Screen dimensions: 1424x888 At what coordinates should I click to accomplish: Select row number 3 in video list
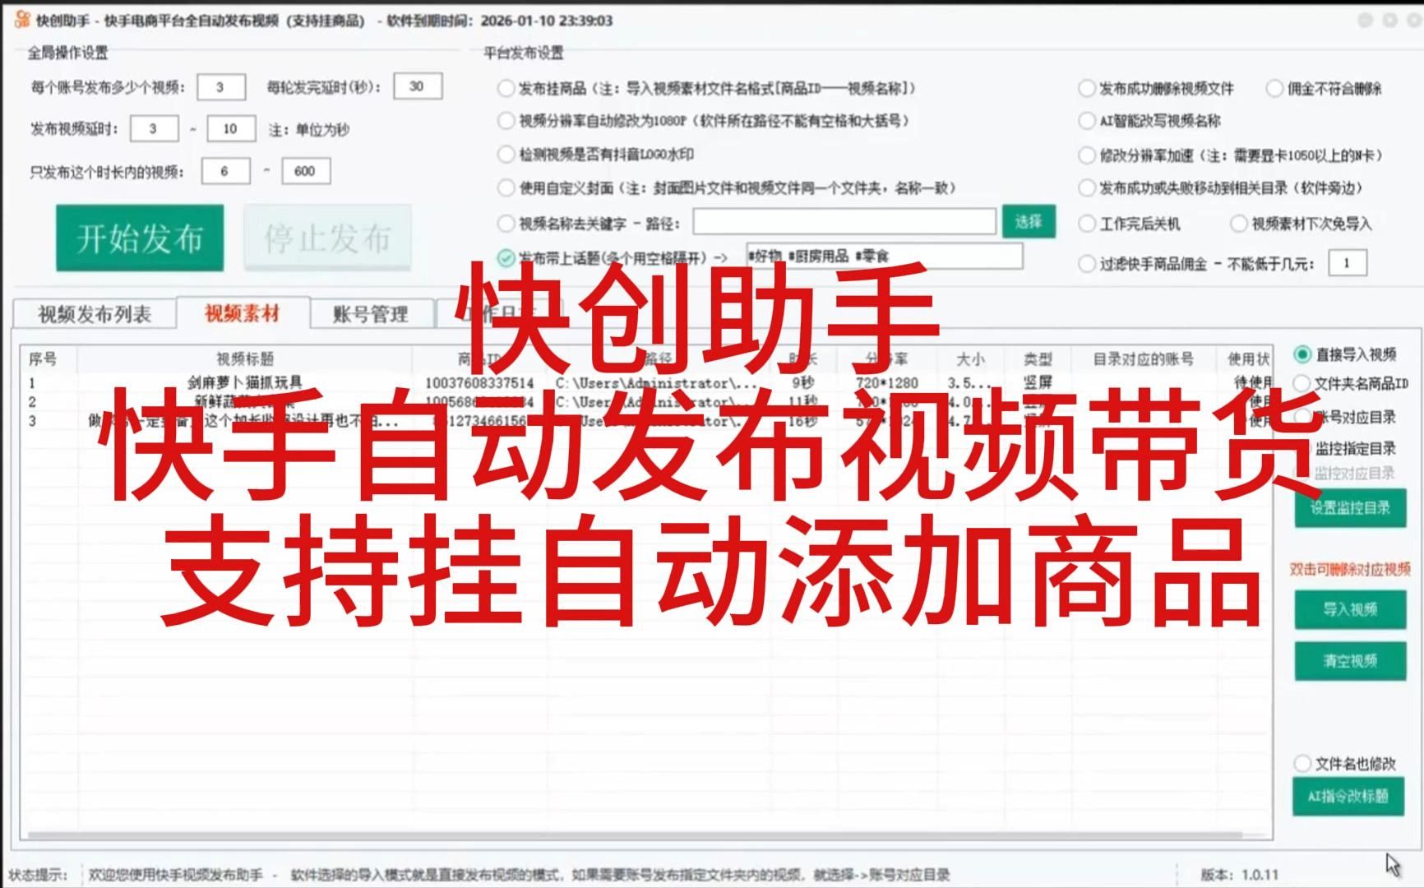[x=32, y=421]
